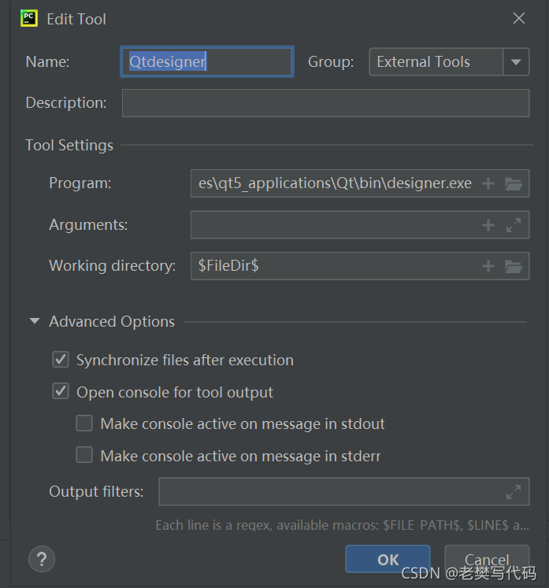Enable Make console active on stderr message
Viewport: 549px width, 588px height.
tap(84, 456)
